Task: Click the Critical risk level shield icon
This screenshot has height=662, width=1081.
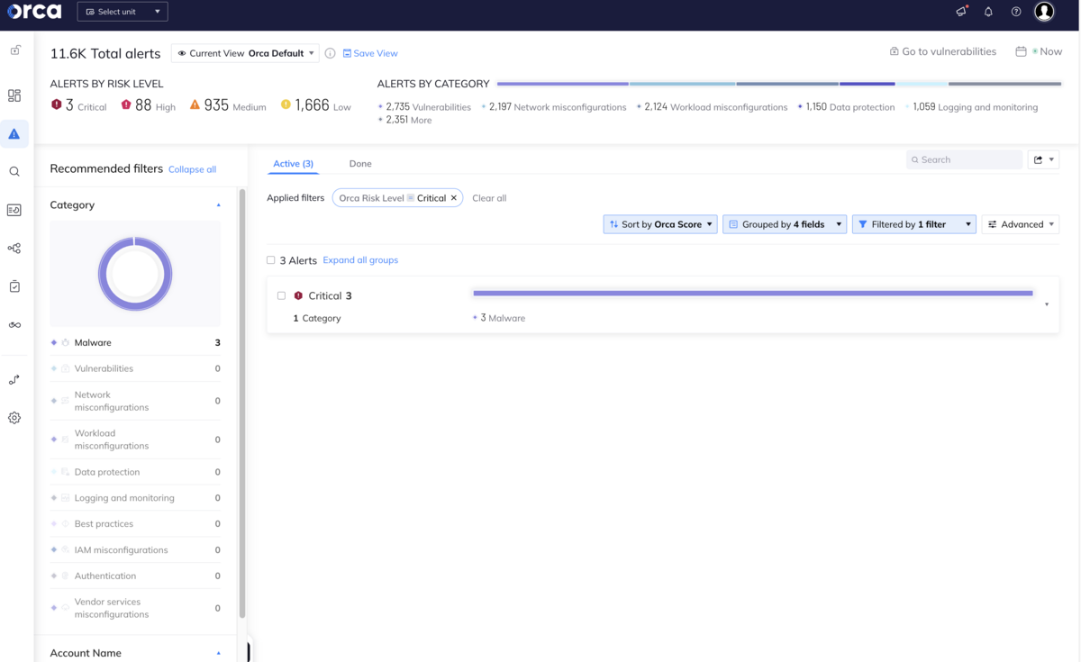Action: click(57, 104)
